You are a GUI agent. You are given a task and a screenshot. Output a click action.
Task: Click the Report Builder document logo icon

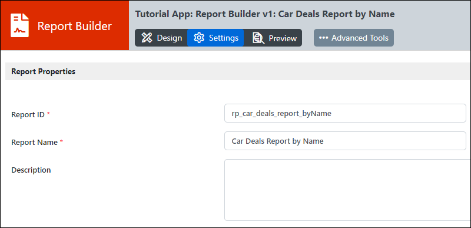point(20,25)
